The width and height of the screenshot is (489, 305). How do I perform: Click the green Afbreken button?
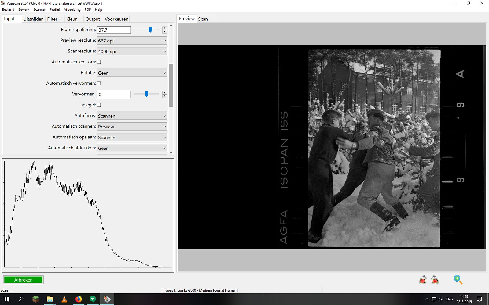(x=24, y=280)
